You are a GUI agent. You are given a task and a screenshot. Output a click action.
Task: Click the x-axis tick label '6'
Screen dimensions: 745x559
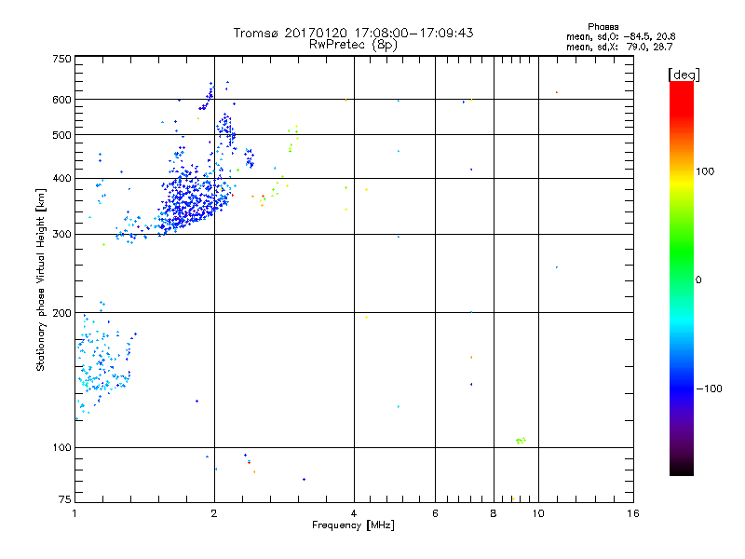pos(435,513)
